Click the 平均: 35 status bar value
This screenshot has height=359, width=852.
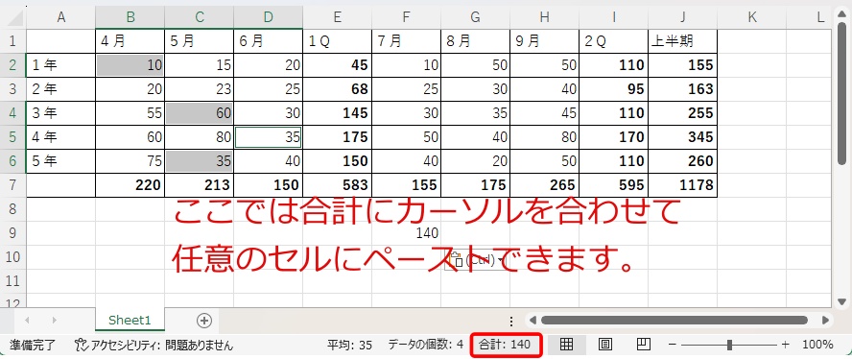coord(349,345)
